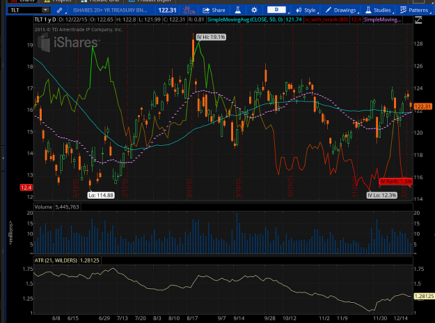435x323 pixels.
Task: Open chart settings gear icon
Action: tap(254, 10)
